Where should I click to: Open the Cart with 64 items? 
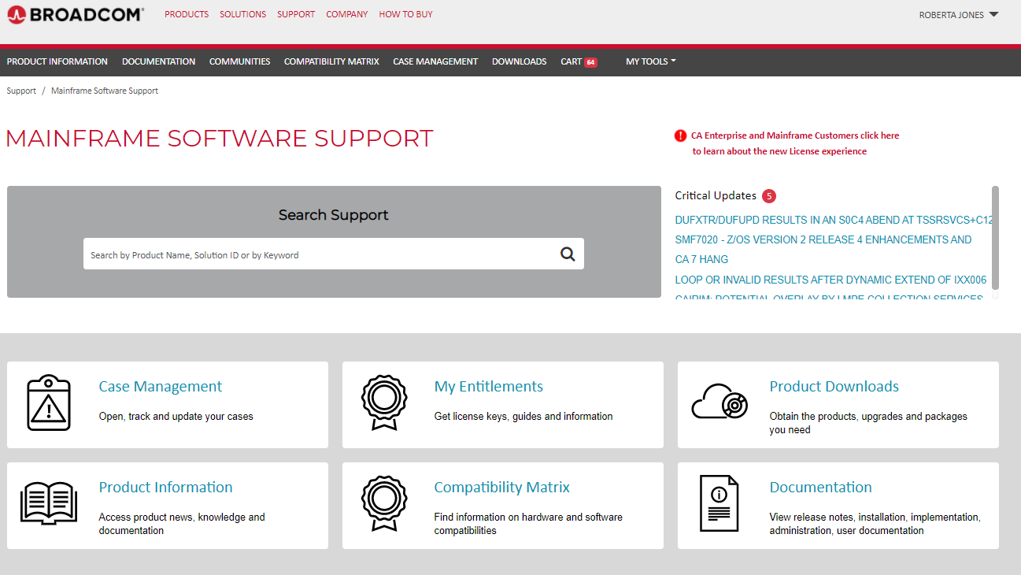coord(578,61)
